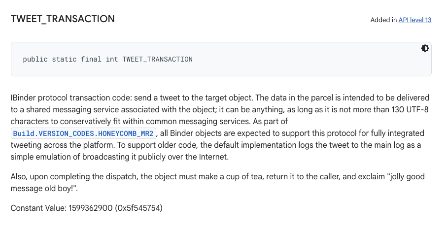Click TWEET_TRANSACTION identifier inside the code block
Viewport: 447px width, 231px height.
coord(158,59)
